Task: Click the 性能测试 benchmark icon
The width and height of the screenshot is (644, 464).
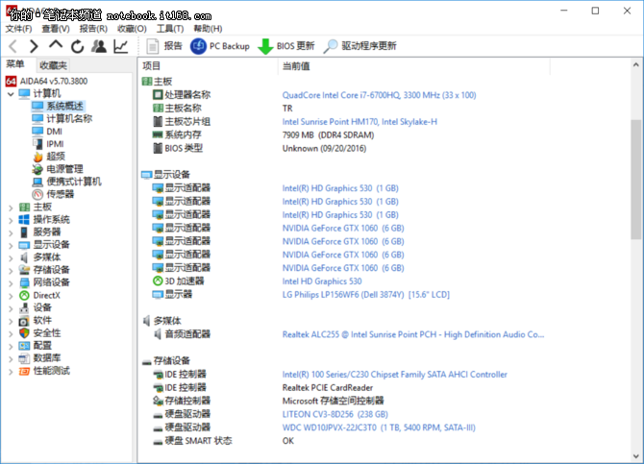Action: point(24,371)
